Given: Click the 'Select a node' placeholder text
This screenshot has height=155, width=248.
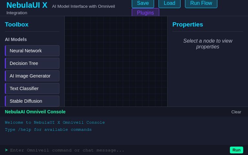Looking at the screenshot, I should tap(208, 44).
